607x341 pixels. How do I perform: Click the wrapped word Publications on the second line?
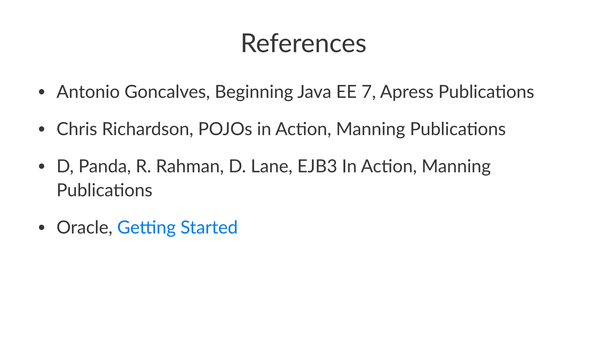click(104, 190)
